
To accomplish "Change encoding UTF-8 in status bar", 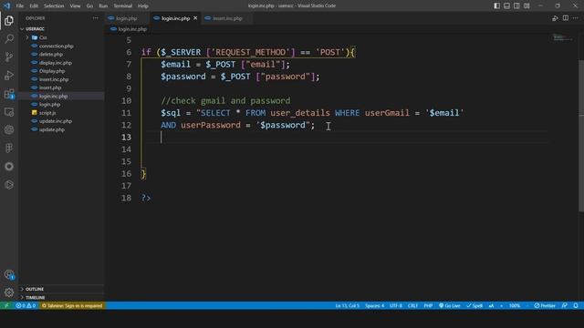I will (x=396, y=306).
